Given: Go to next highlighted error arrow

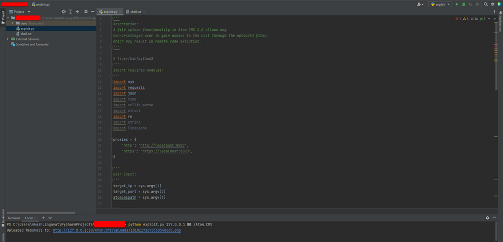Looking at the screenshot, I should coord(494,19).
